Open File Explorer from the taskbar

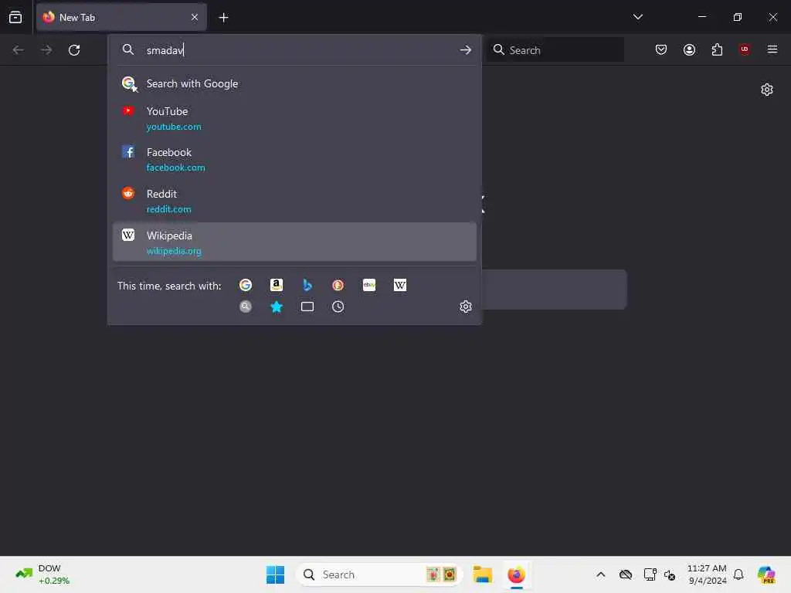coord(482,574)
